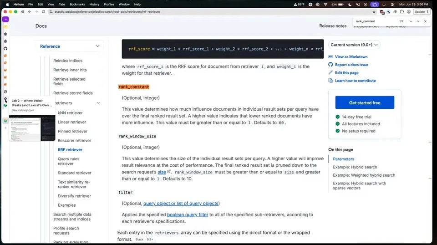Click the Release notes link
The image size is (437, 245).
333,26
